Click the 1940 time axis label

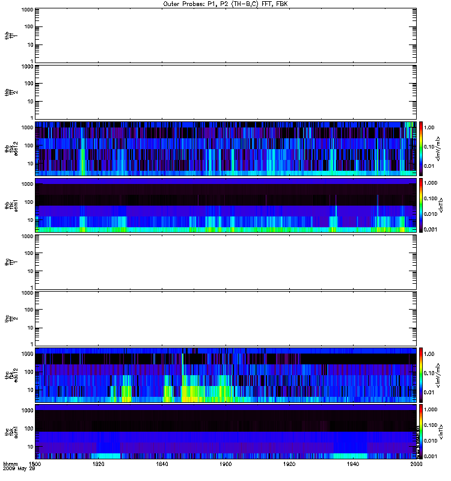tap(353, 464)
